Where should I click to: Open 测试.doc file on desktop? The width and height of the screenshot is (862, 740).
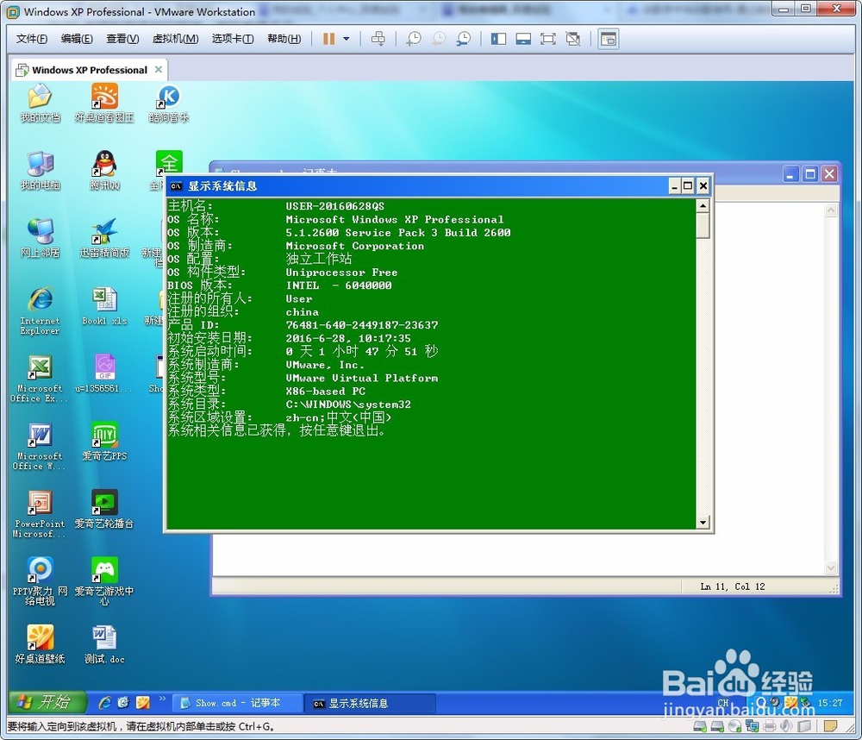(x=104, y=645)
